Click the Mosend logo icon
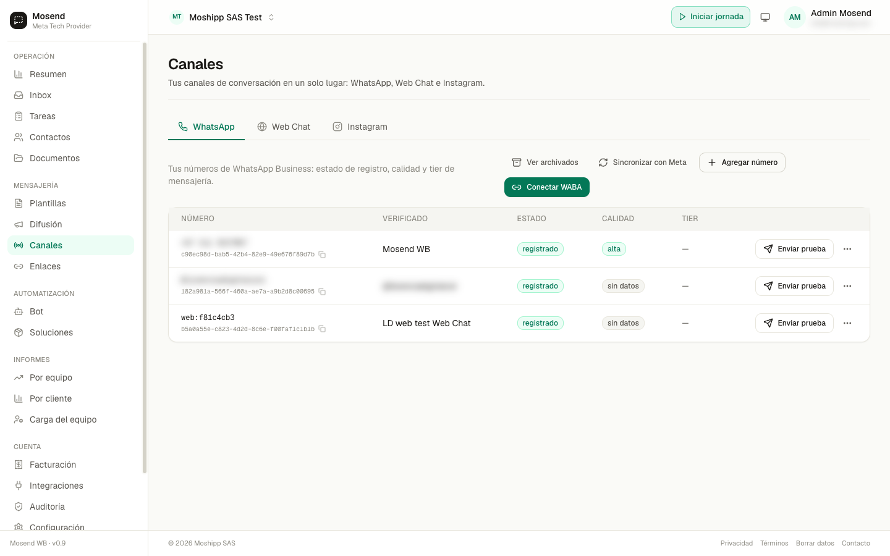The width and height of the screenshot is (890, 556). (19, 20)
